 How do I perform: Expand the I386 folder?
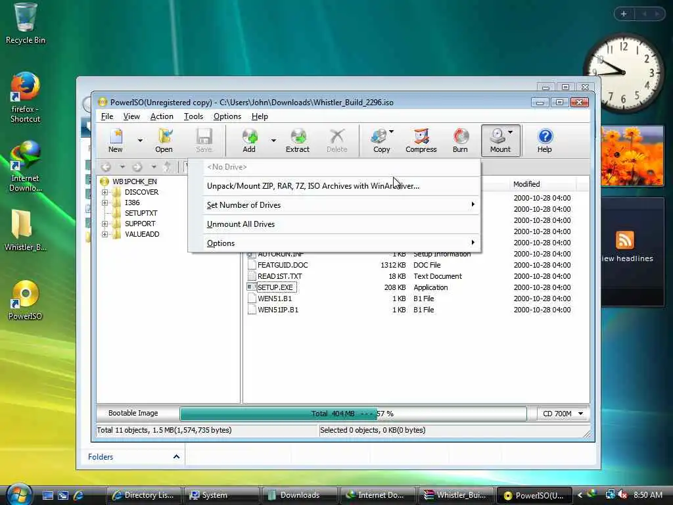click(104, 203)
